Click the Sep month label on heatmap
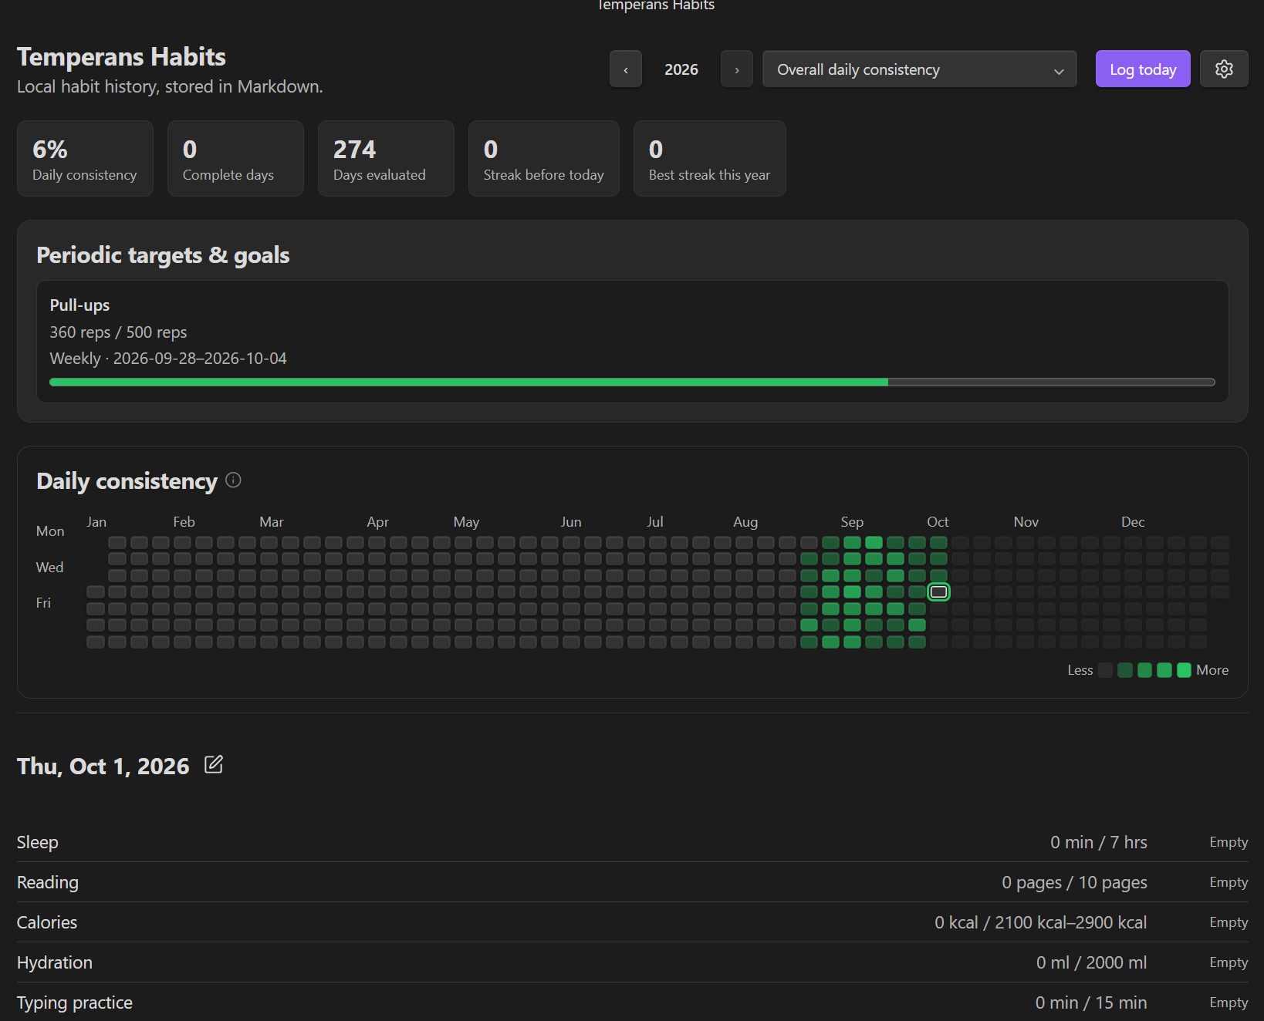1264x1021 pixels. (x=852, y=522)
